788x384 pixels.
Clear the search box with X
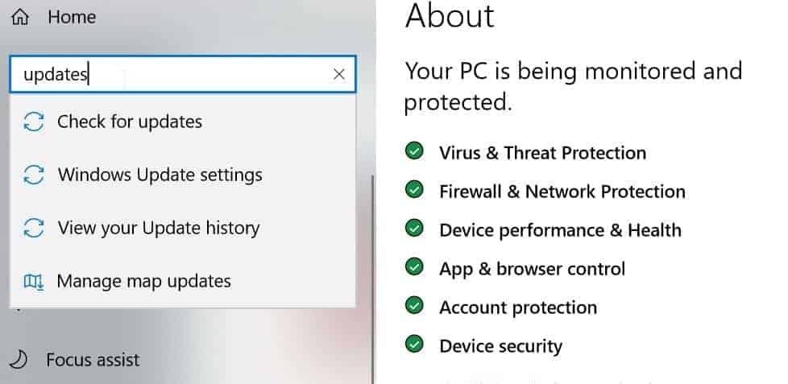coord(339,74)
